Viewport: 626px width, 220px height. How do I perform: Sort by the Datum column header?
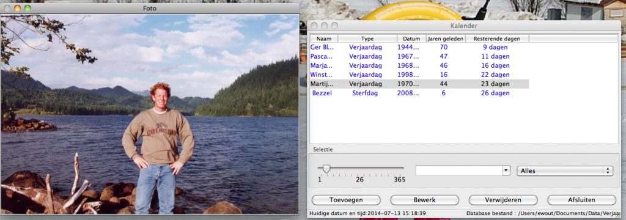[x=411, y=38]
